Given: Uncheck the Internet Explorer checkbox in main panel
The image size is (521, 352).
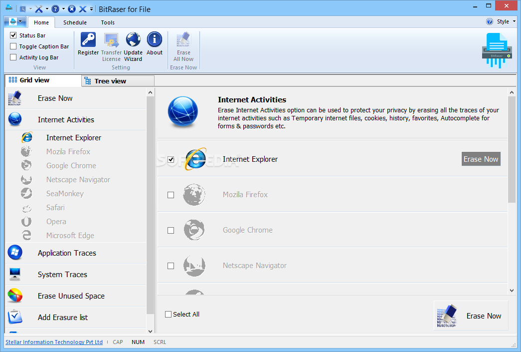Looking at the screenshot, I should [x=171, y=159].
